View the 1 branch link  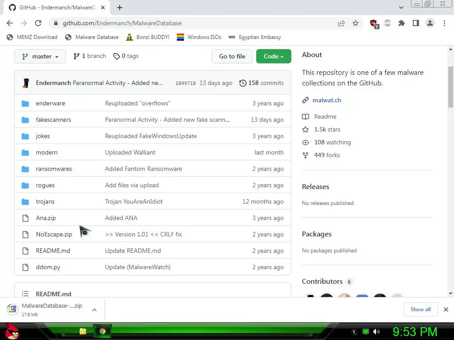coord(90,56)
